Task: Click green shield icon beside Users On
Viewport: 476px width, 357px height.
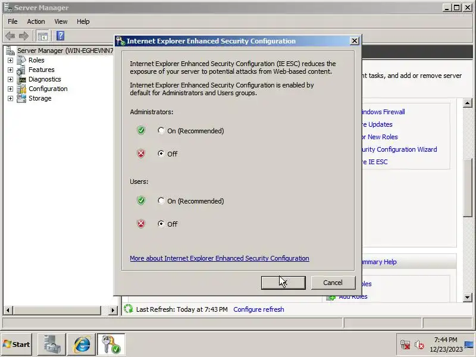Action: [141, 201]
